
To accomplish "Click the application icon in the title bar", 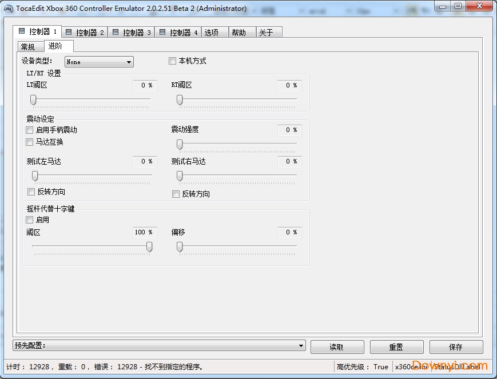I will [x=9, y=8].
